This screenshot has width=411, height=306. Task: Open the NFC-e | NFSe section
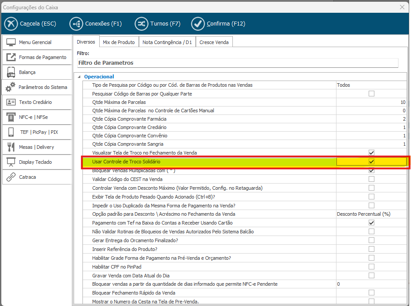click(37, 117)
